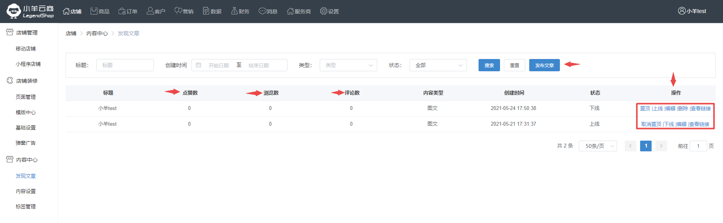Click the 开始日期 start date field
Image resolution: width=723 pixels, height=223 pixels.
point(218,66)
